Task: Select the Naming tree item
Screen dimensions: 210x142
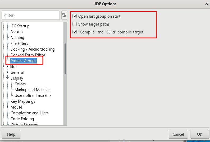Action: click(x=17, y=38)
